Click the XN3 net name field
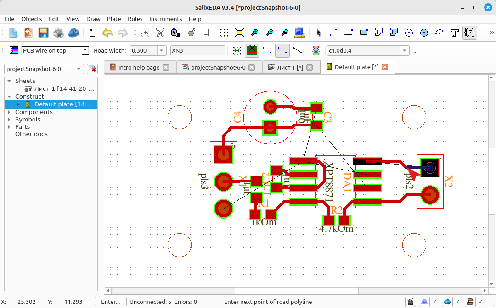 [197, 50]
